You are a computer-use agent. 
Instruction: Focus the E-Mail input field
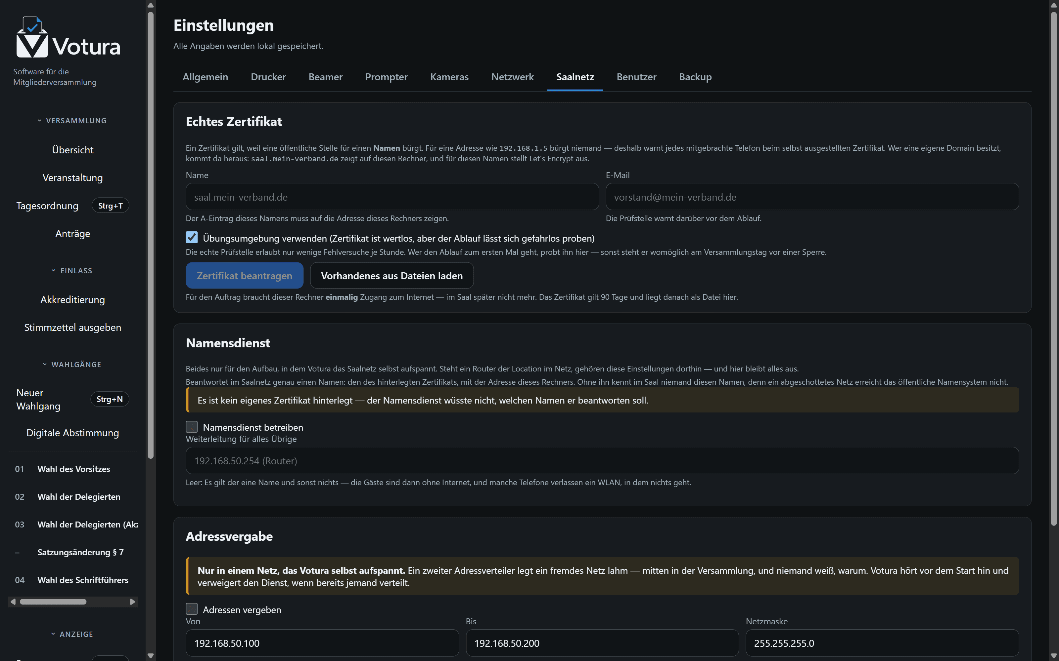pos(812,197)
